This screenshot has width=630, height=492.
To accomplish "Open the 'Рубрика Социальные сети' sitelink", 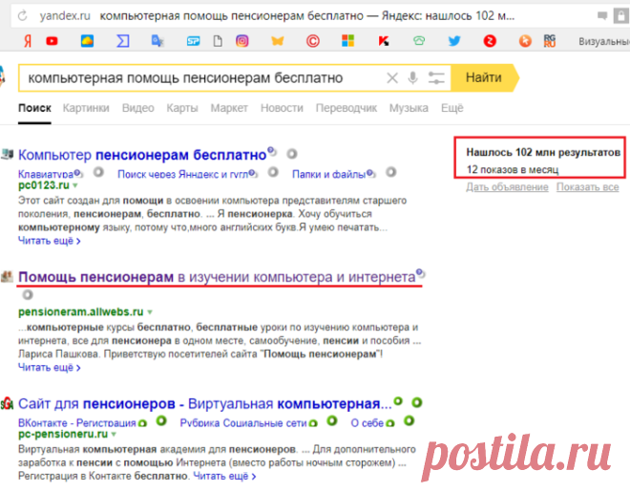I will click(x=243, y=423).
